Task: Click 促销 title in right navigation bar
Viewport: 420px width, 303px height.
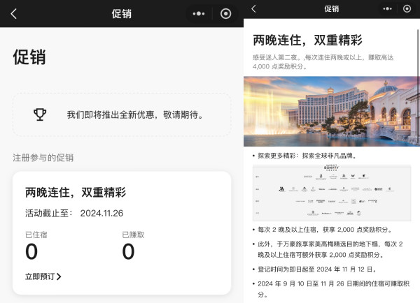Action: click(332, 9)
